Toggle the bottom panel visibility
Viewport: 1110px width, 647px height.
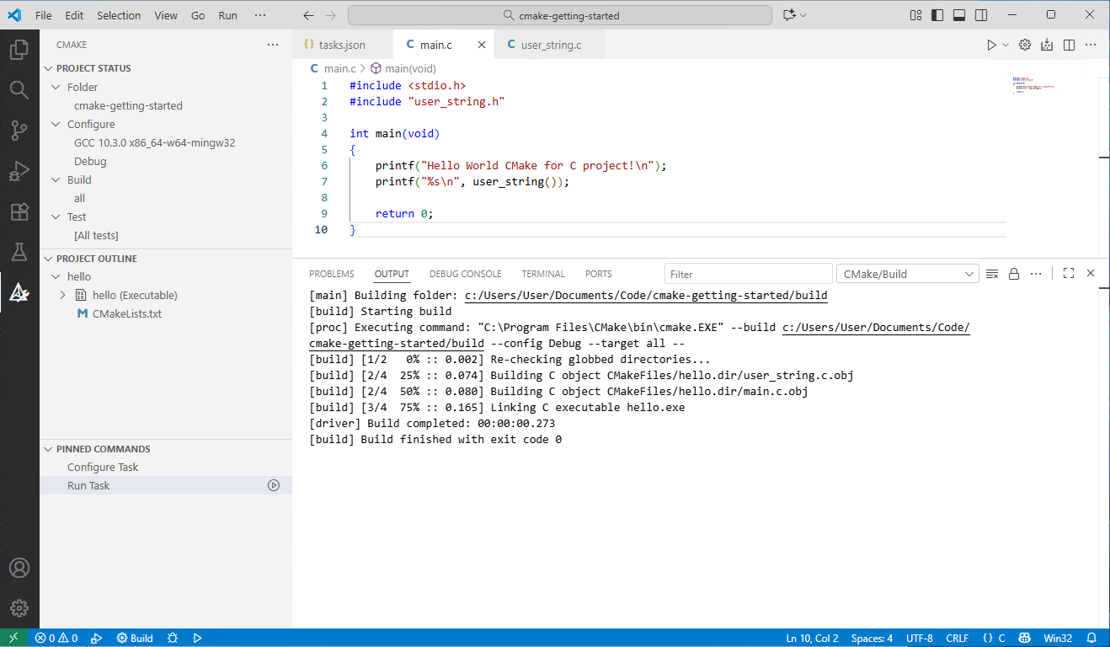tap(959, 15)
